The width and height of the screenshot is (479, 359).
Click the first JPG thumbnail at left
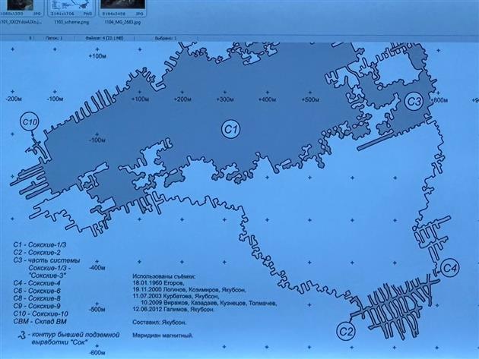coord(18,8)
